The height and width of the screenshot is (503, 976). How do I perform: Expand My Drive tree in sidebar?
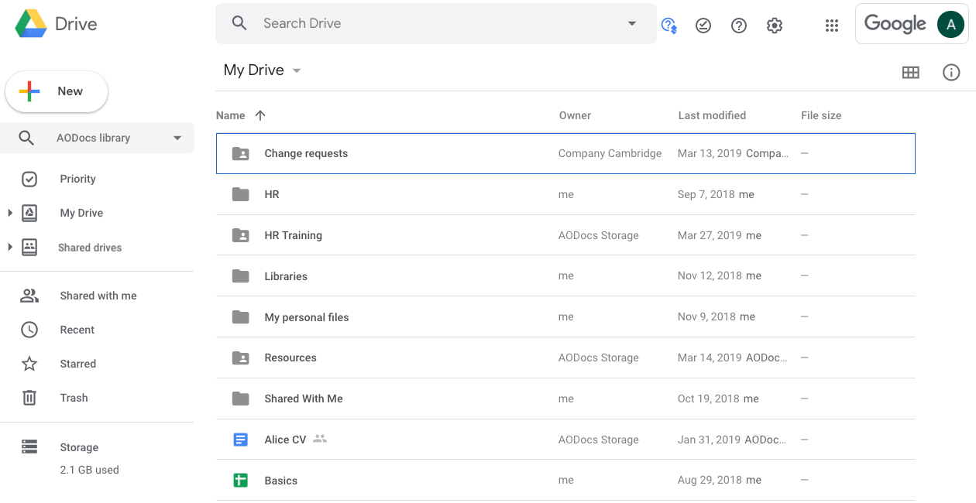tap(10, 213)
